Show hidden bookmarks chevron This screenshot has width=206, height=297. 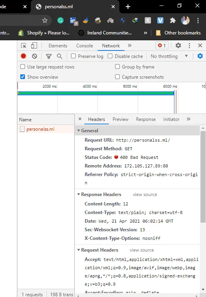tap(146, 33)
